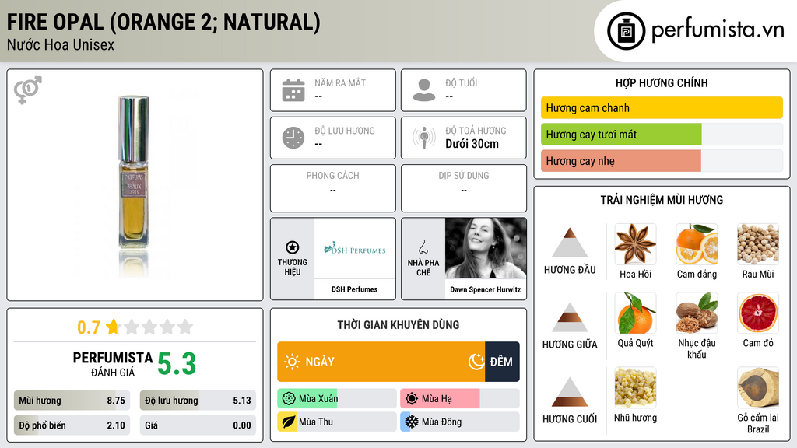Click the sun icon next to Ngày
797x448 pixels.
point(292,362)
